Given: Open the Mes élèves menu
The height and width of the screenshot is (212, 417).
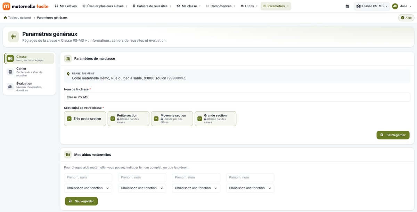Looking at the screenshot, I should point(66,6).
